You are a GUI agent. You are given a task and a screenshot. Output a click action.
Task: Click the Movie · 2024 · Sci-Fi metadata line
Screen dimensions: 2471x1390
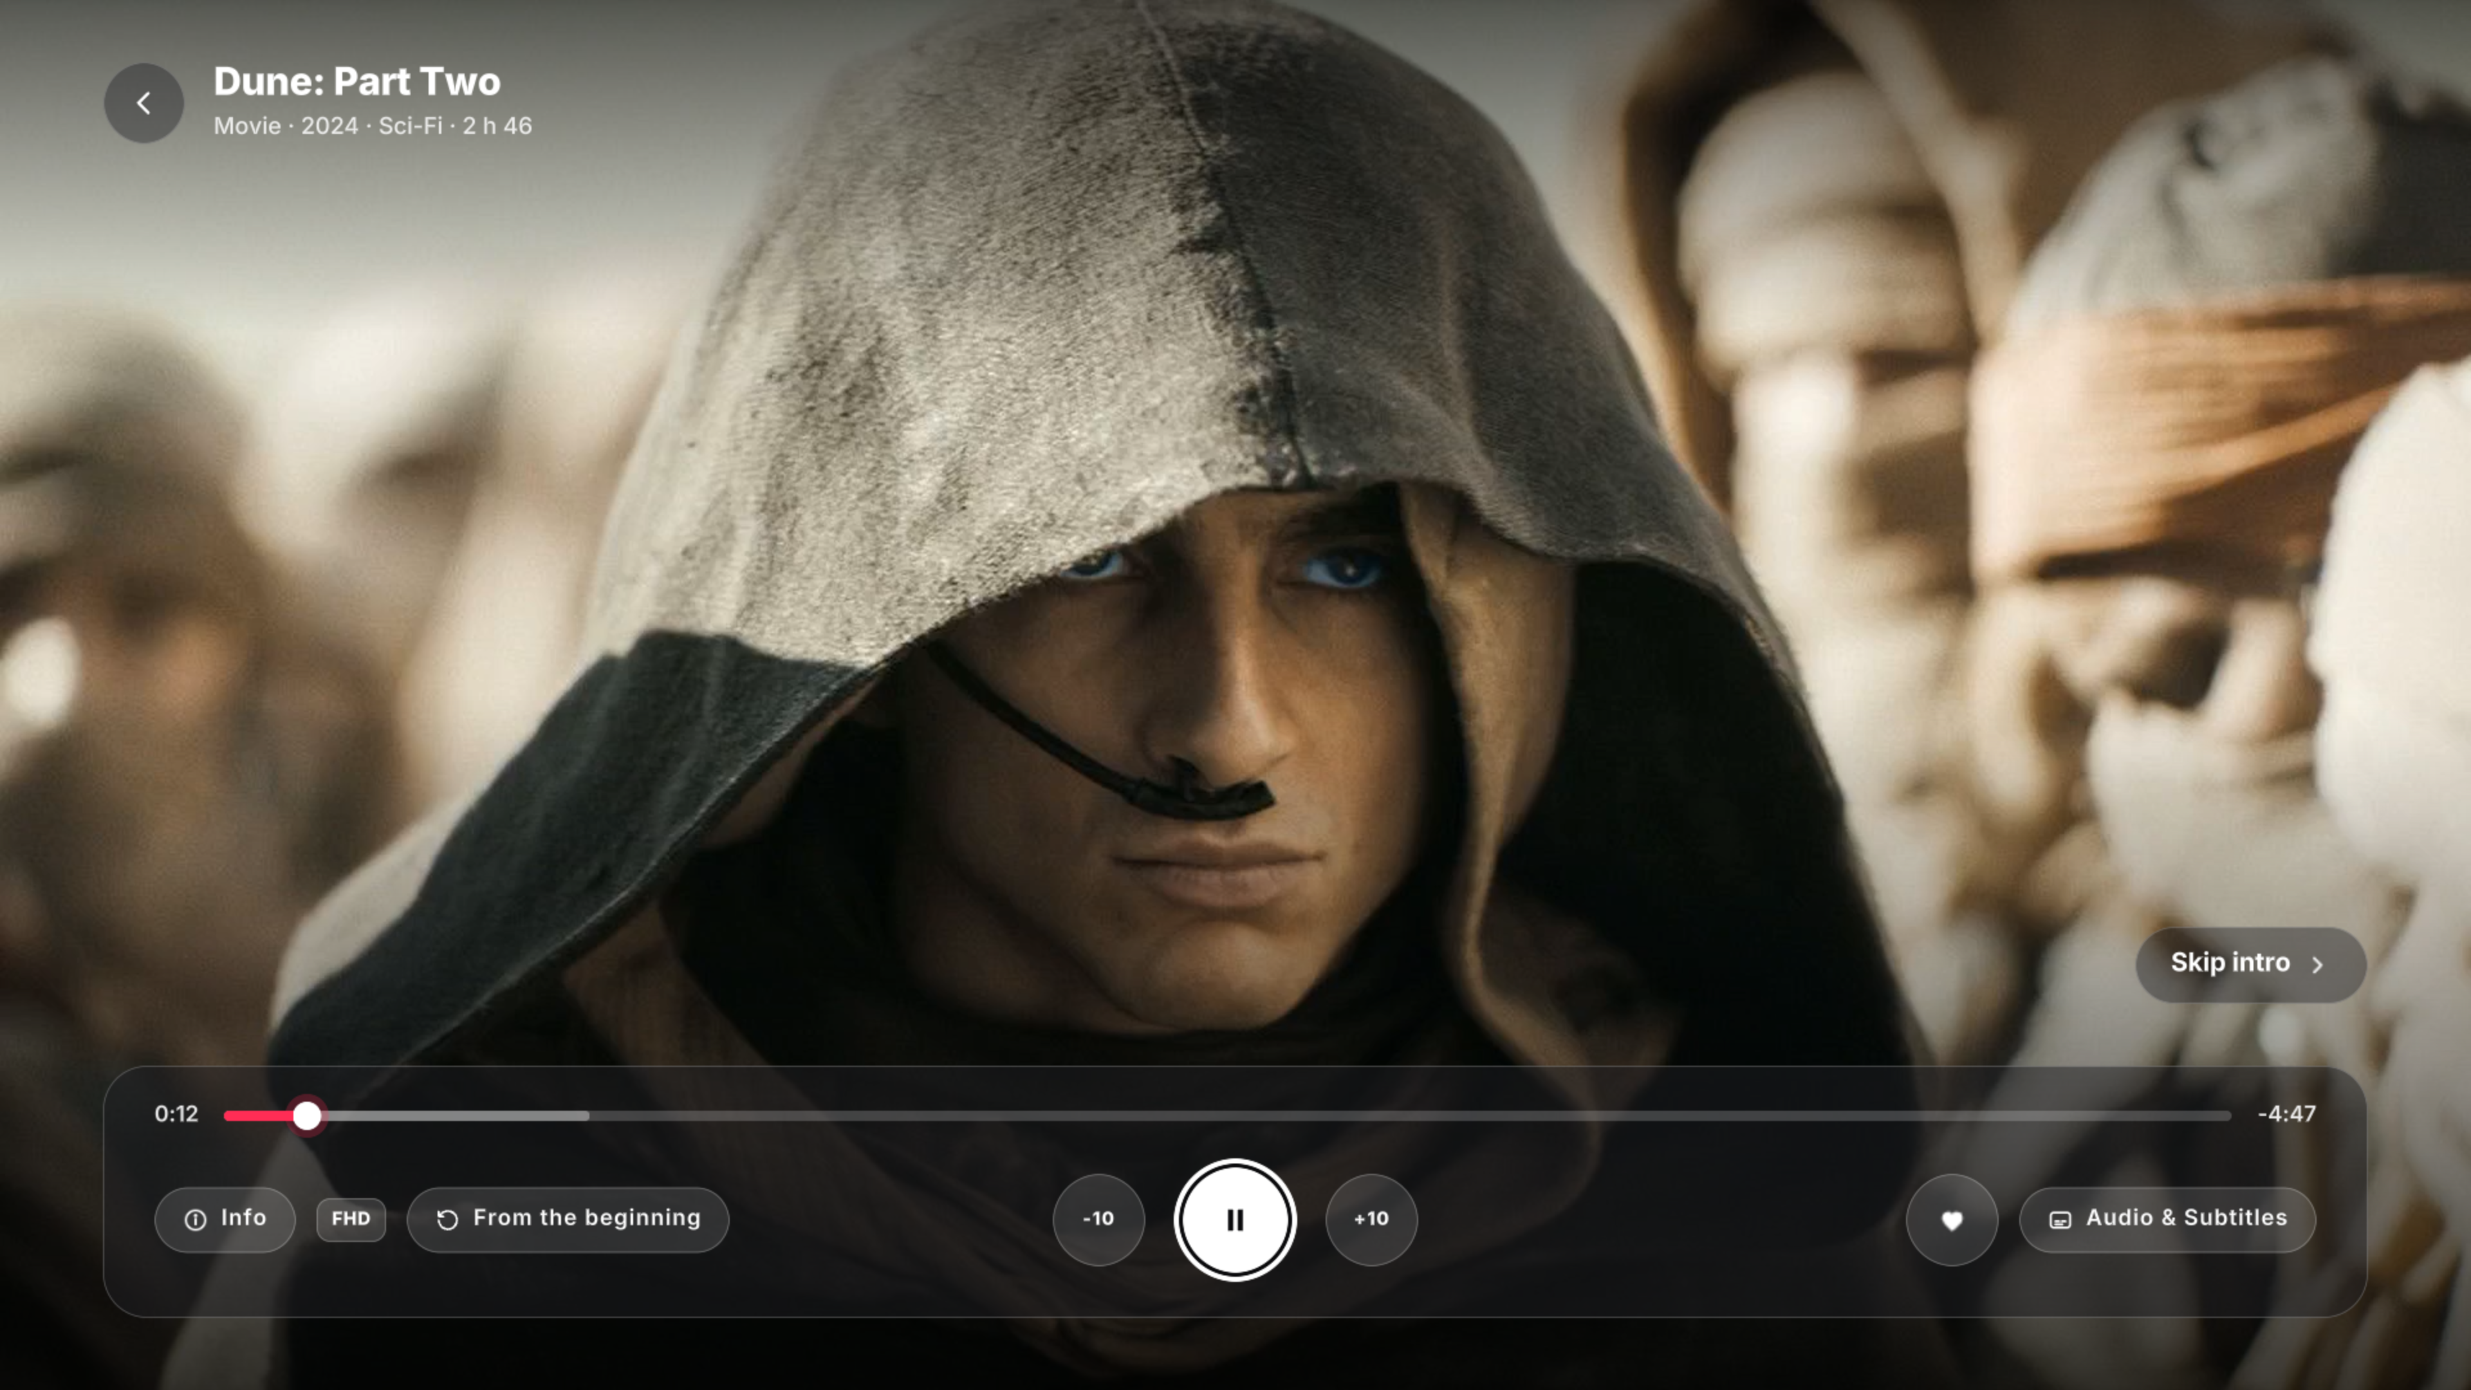coord(372,125)
